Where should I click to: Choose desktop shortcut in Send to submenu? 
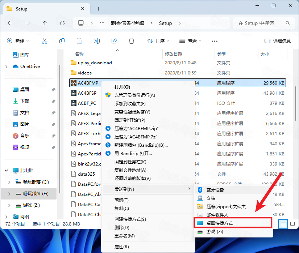pos(233,223)
